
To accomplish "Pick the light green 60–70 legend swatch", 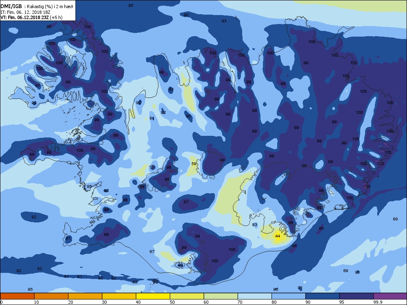I will point(221,296).
